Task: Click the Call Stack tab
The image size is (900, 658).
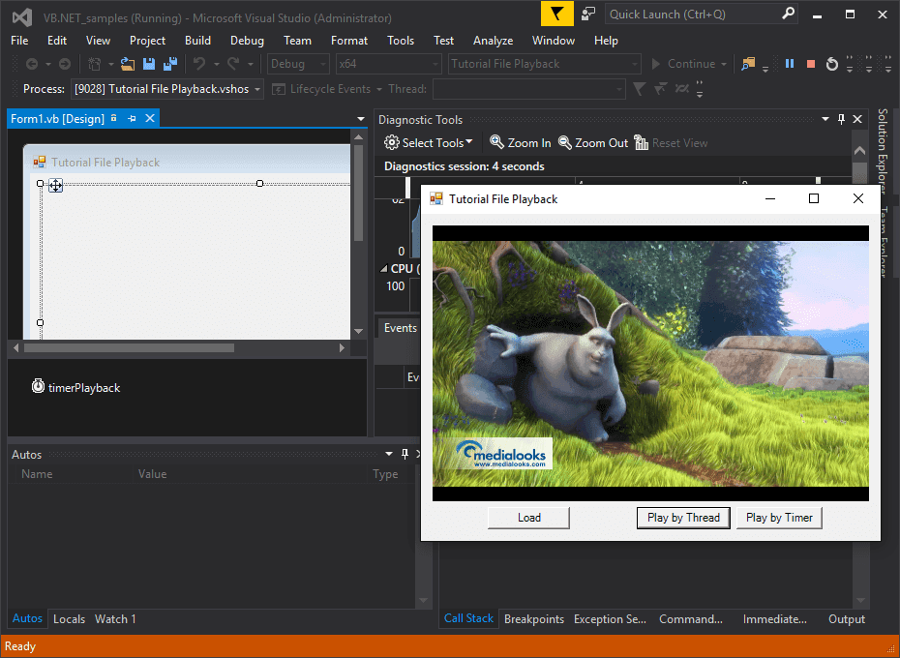Action: 468,617
